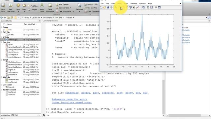211x119 pixels.
Task: Sort files by Date Modified column
Action: click(30, 24)
